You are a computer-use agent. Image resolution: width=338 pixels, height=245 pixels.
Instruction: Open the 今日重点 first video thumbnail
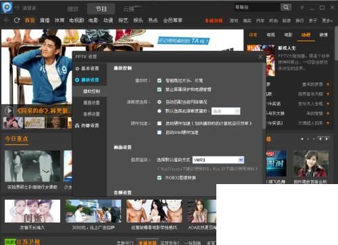pyautogui.click(x=32, y=166)
